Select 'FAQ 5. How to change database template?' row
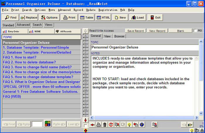205x133 pixels. coord(42,77)
